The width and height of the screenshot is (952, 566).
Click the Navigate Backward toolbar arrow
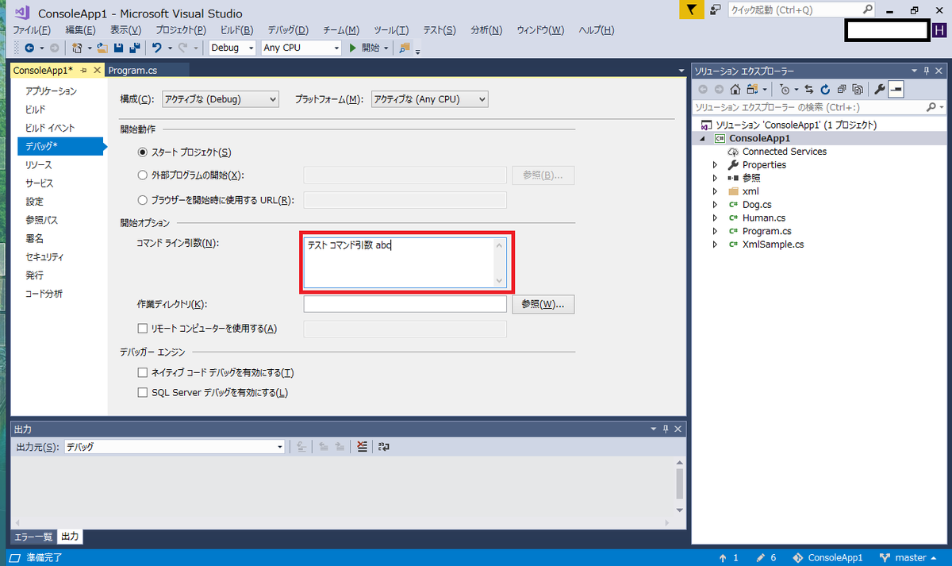[x=29, y=48]
